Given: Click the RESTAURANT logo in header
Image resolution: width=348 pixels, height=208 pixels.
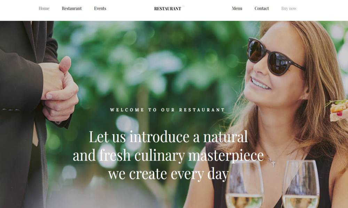Looking at the screenshot, I should (168, 9).
